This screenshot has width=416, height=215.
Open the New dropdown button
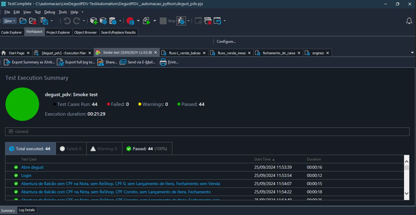[10, 21]
